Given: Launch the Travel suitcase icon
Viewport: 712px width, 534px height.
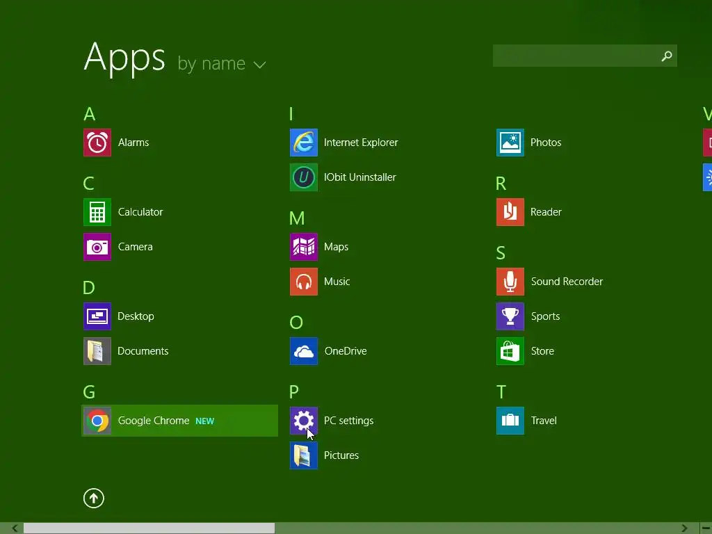Looking at the screenshot, I should tap(510, 421).
